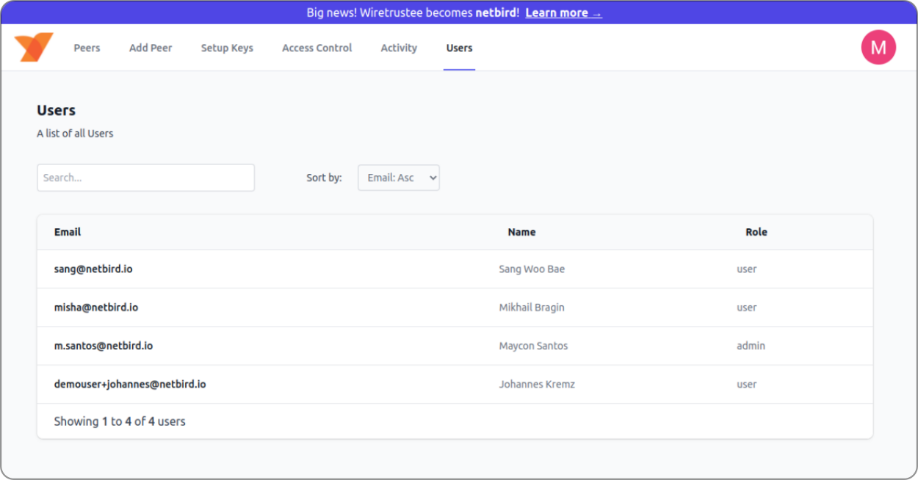Focus the Search users input field
918x480 pixels.
[145, 178]
